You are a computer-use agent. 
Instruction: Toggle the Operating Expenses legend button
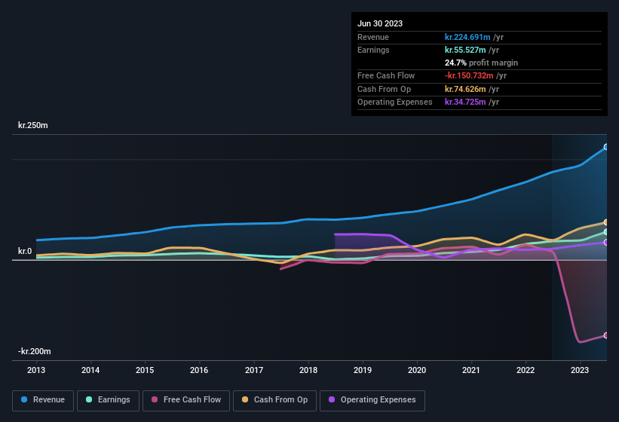click(372, 400)
